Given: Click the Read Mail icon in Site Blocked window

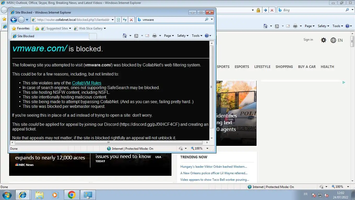Looking at the screenshot, I should coord(147,36).
